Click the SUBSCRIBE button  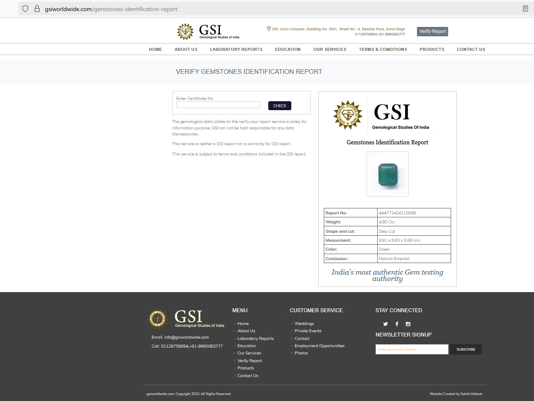tap(466, 349)
